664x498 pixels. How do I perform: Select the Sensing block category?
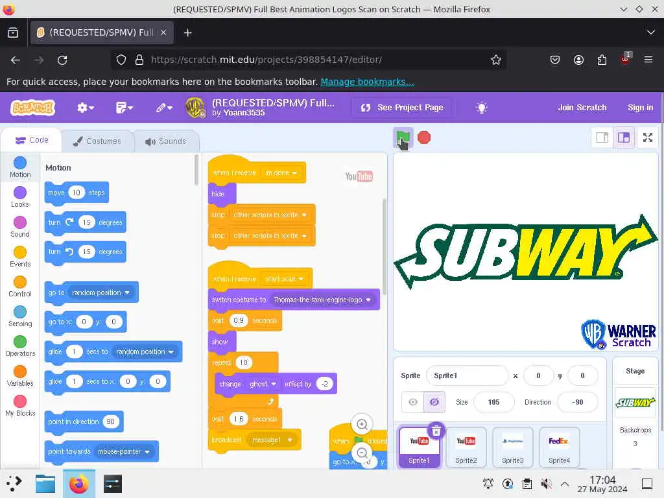(x=20, y=316)
